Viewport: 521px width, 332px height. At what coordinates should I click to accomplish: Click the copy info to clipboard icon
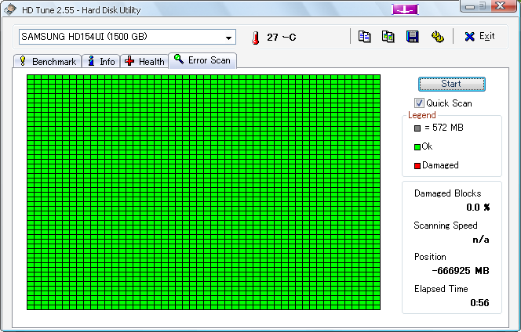[364, 37]
